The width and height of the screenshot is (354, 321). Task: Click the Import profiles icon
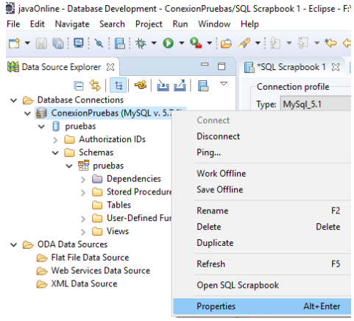(163, 85)
